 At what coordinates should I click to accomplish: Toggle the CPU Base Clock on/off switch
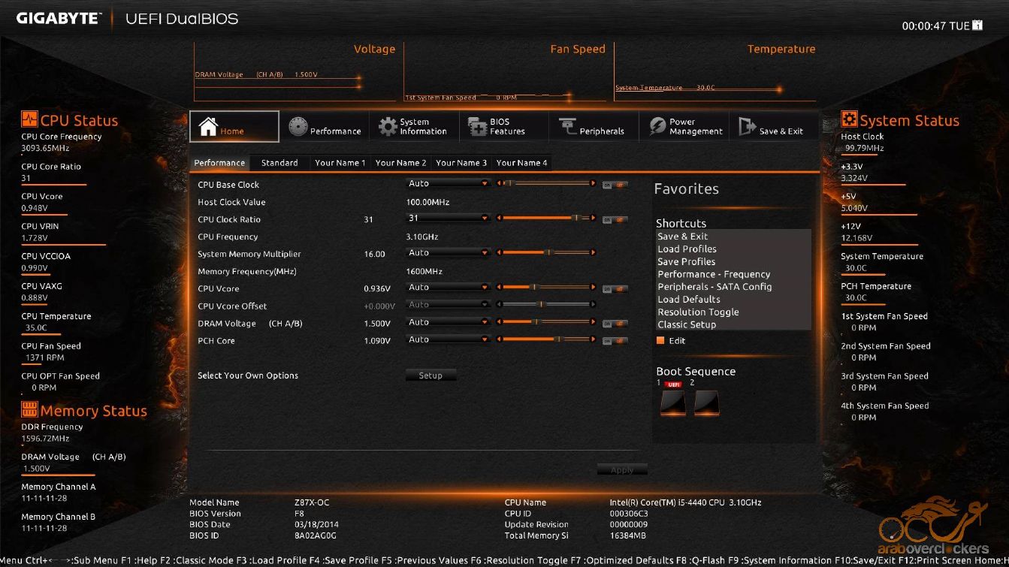(x=615, y=184)
